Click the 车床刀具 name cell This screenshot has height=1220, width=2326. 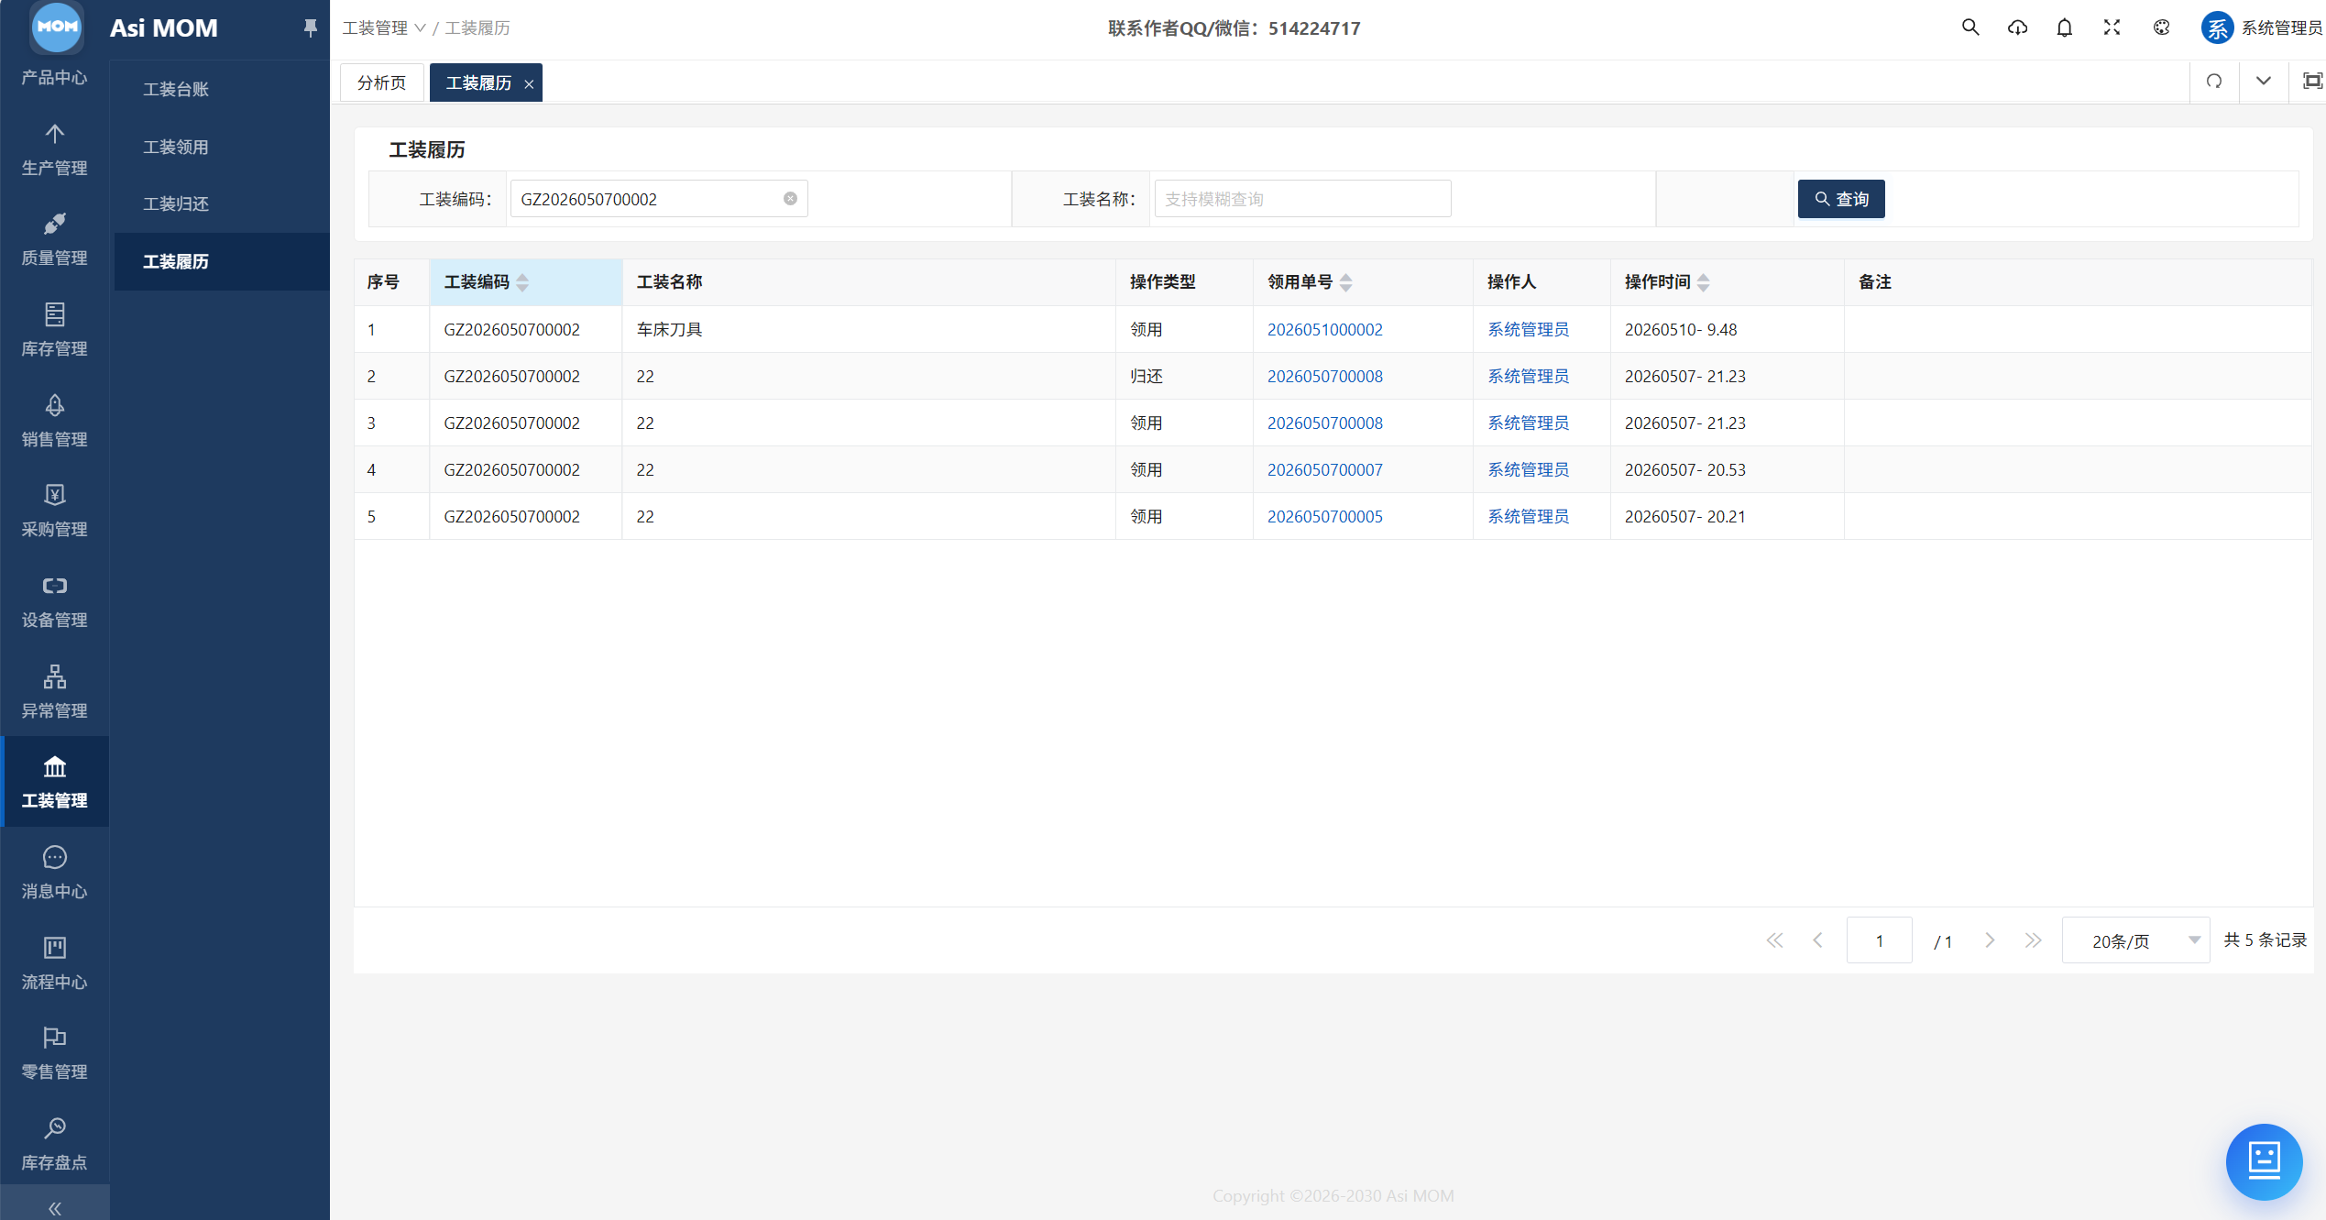[868, 329]
